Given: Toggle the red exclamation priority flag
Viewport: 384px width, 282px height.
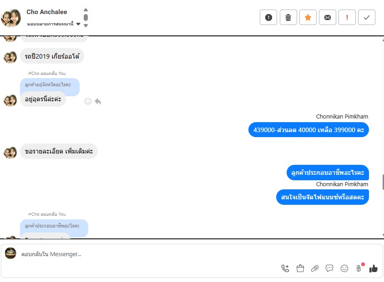Looking at the screenshot, I should click(x=347, y=17).
